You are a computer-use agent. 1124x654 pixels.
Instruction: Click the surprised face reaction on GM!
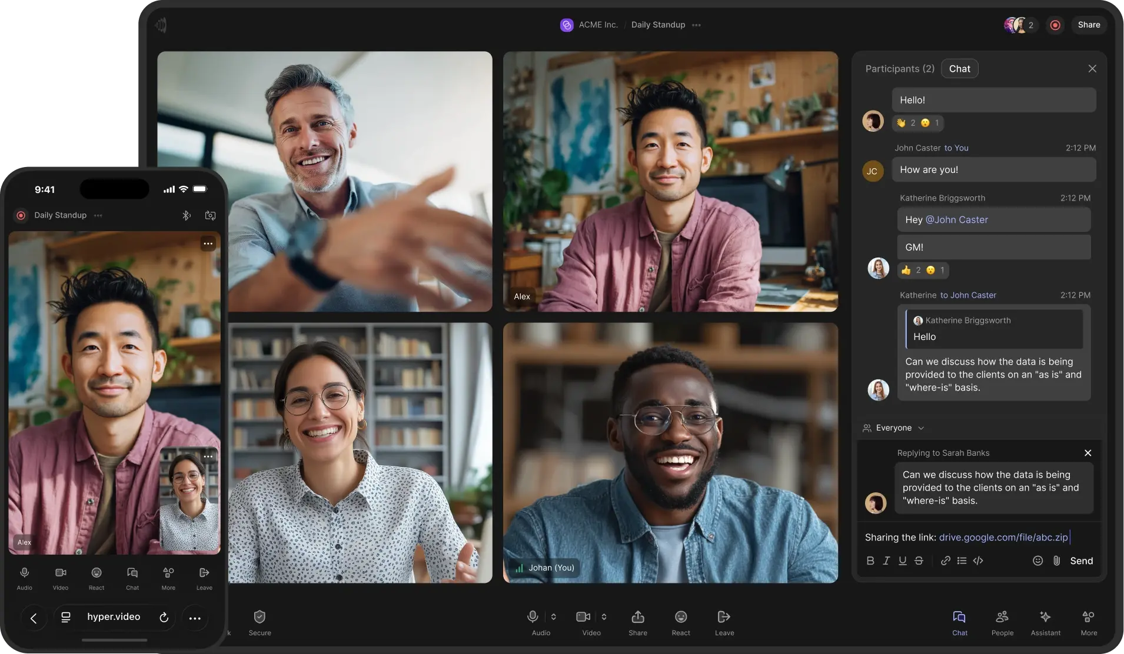(x=936, y=270)
